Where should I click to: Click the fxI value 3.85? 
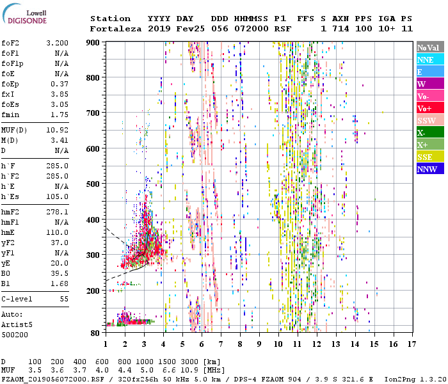coord(60,94)
